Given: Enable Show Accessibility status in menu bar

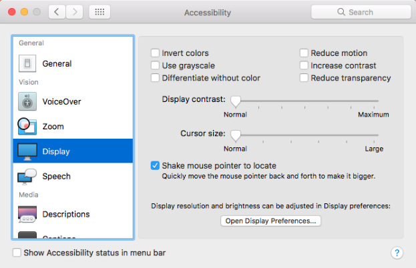Looking at the screenshot, I should 17,253.
